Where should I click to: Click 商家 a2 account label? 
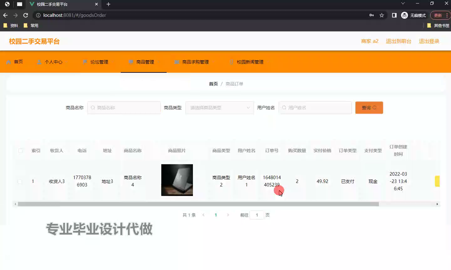click(x=370, y=41)
